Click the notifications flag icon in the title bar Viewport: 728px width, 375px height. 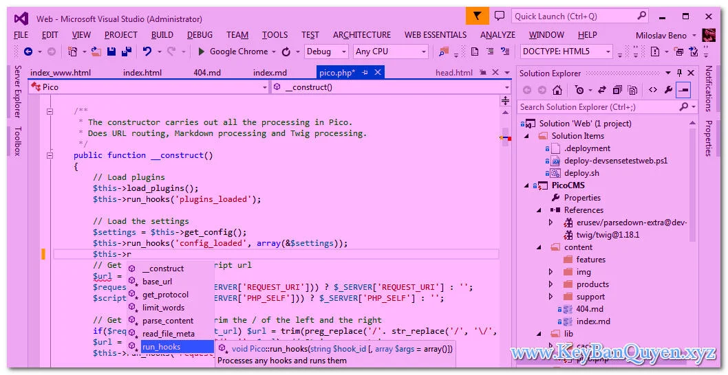point(478,16)
